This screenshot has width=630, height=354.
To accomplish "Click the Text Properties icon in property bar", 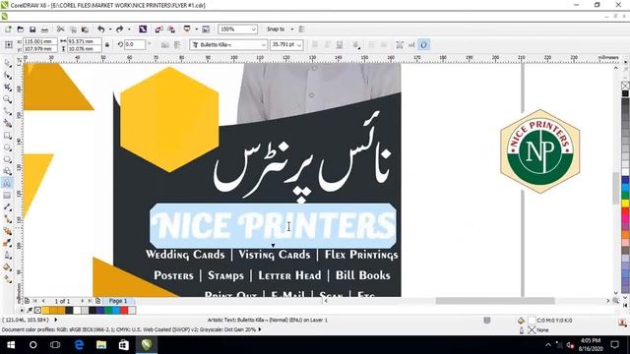I will click(400, 45).
